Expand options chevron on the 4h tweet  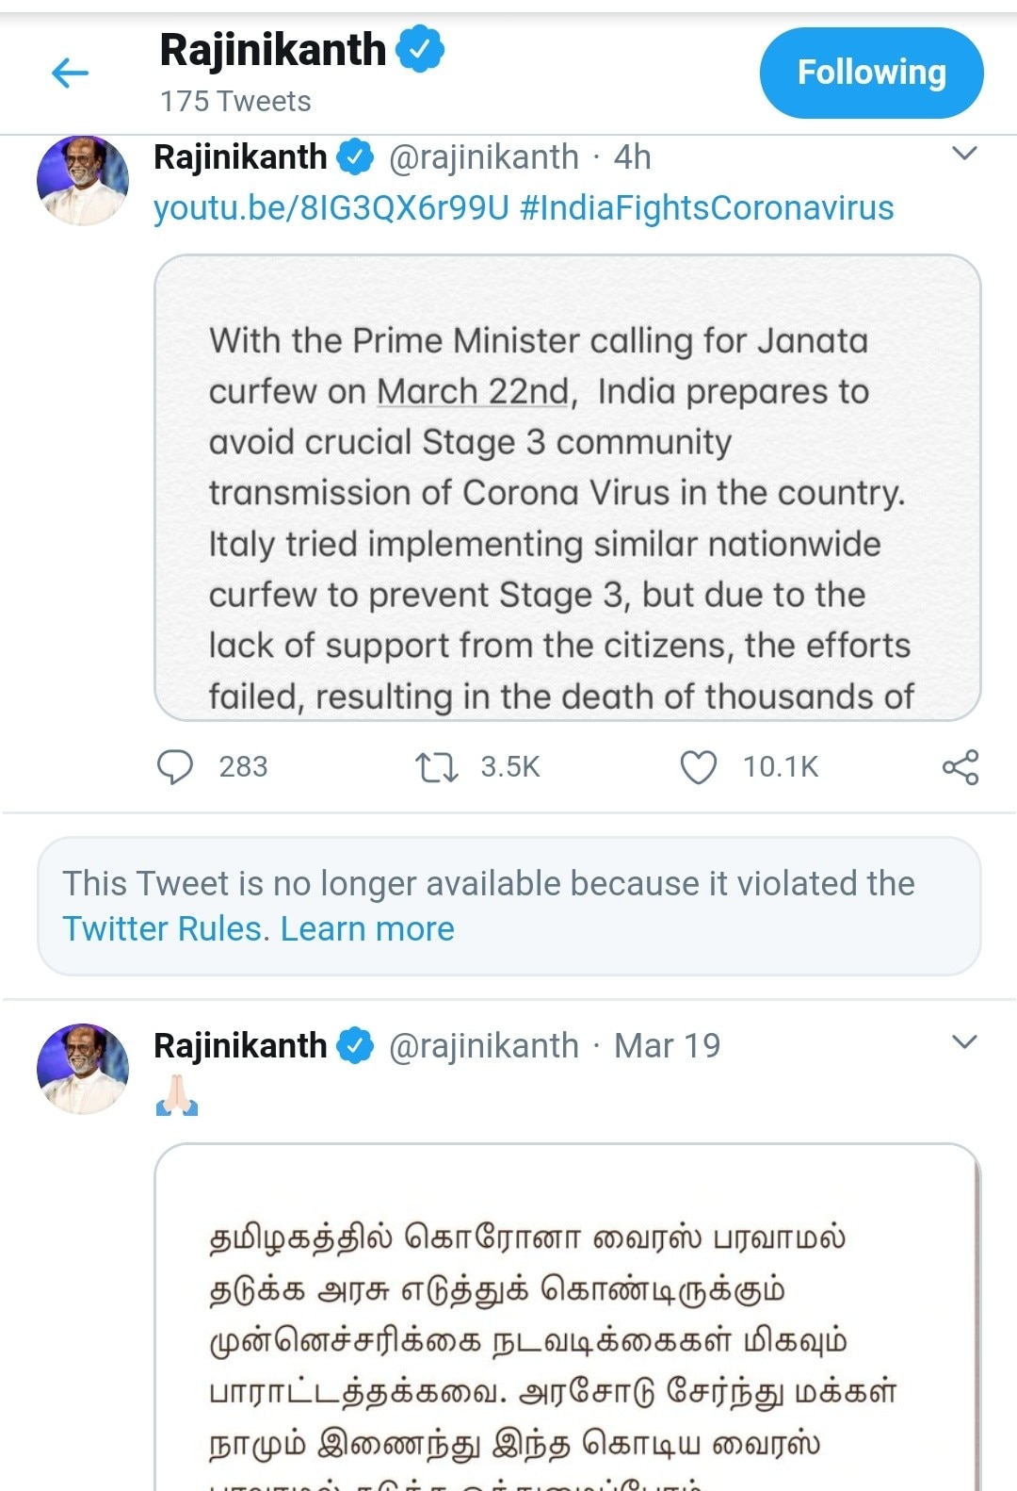click(964, 154)
